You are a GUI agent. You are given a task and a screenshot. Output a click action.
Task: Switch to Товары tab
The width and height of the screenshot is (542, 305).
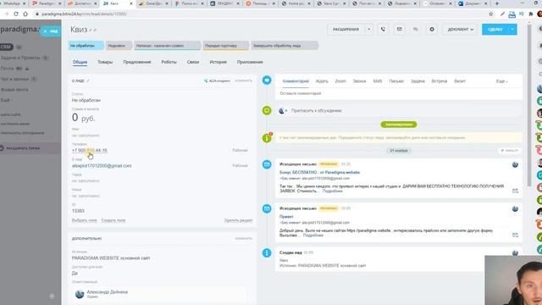[105, 62]
